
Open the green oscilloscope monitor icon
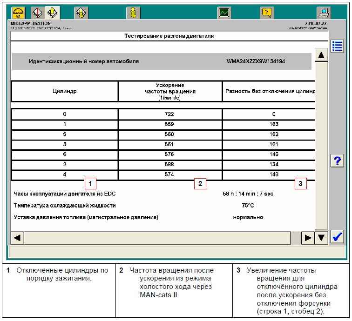point(224,13)
